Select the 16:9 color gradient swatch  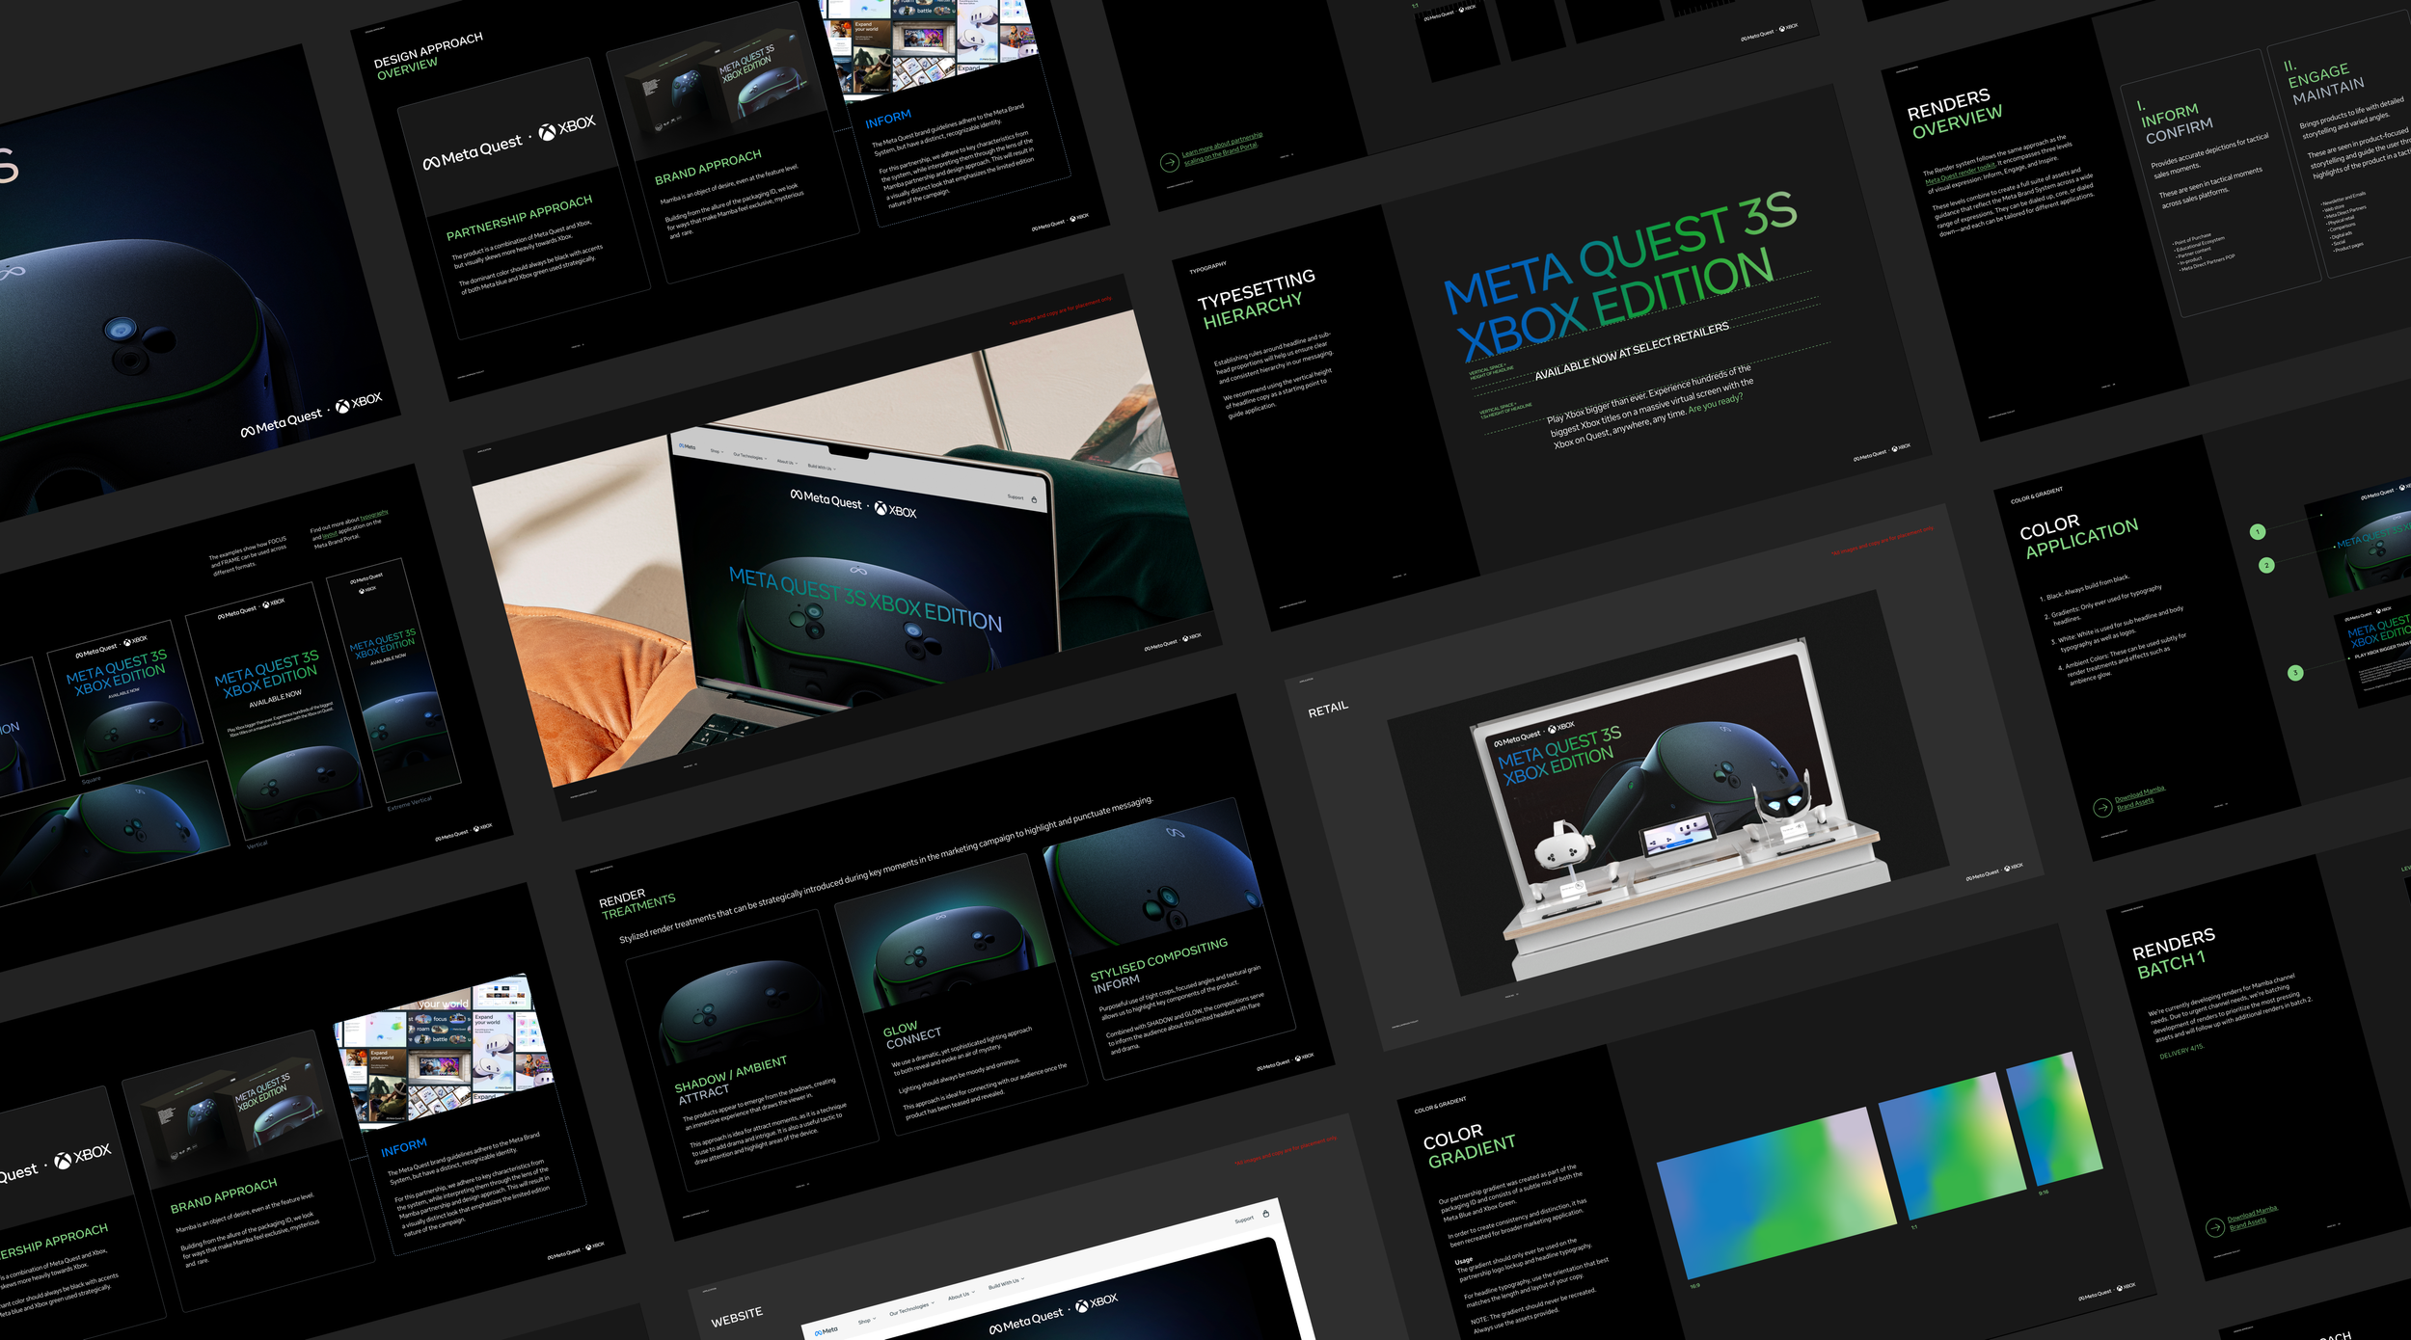point(1777,1193)
